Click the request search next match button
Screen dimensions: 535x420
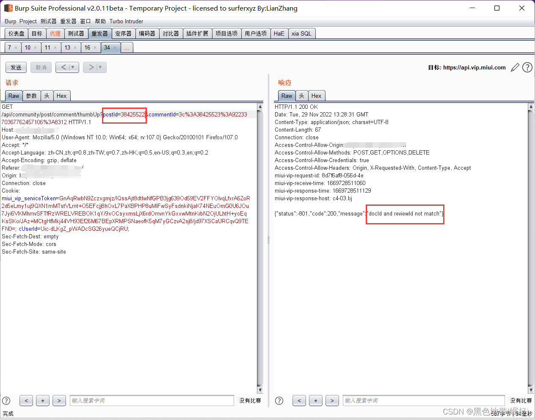[59, 401]
